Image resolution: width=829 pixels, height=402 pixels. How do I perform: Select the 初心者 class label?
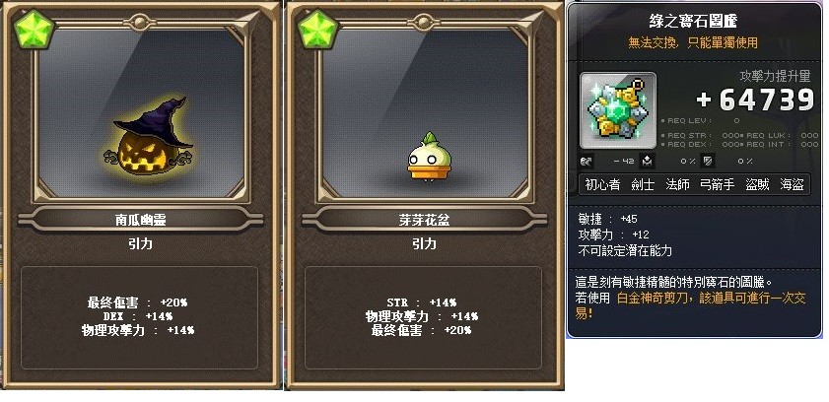pyautogui.click(x=602, y=184)
